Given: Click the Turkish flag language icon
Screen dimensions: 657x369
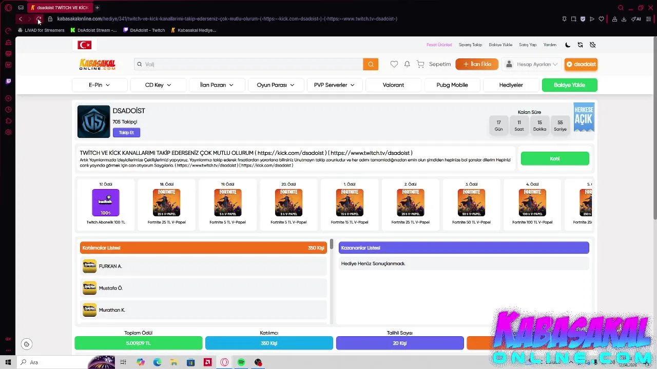Looking at the screenshot, I should pyautogui.click(x=85, y=45).
